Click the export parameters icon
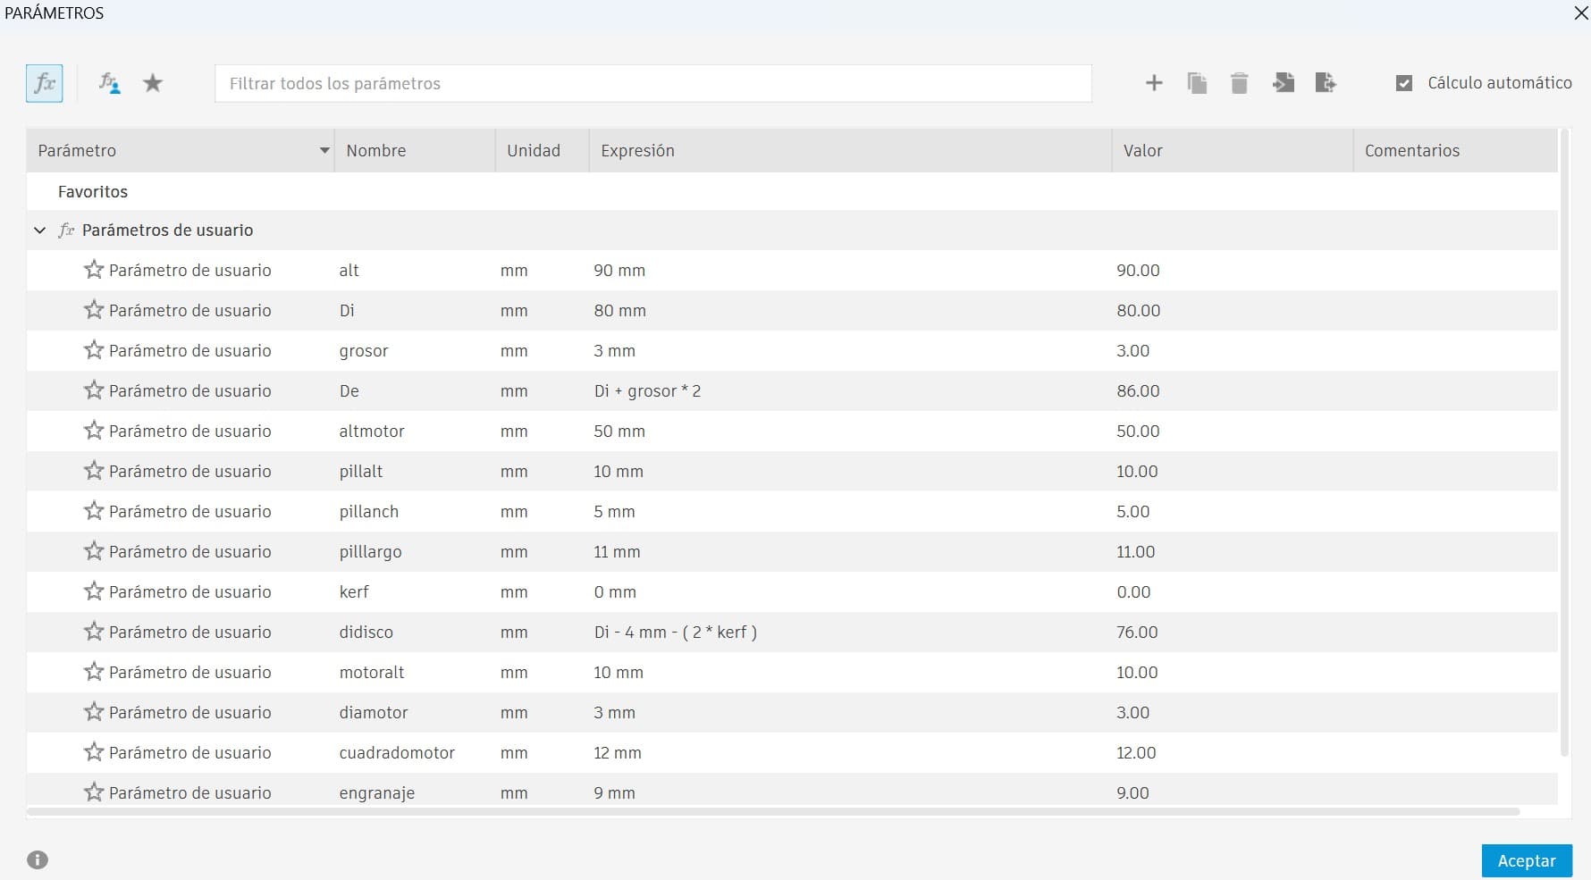1591x880 pixels. tap(1326, 82)
